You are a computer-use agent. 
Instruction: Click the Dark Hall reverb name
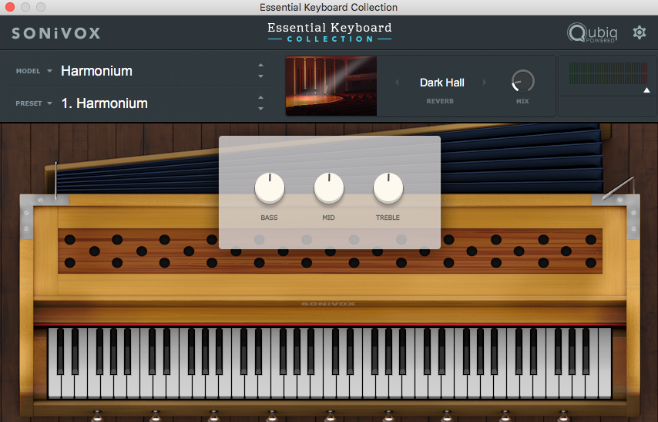(x=441, y=83)
